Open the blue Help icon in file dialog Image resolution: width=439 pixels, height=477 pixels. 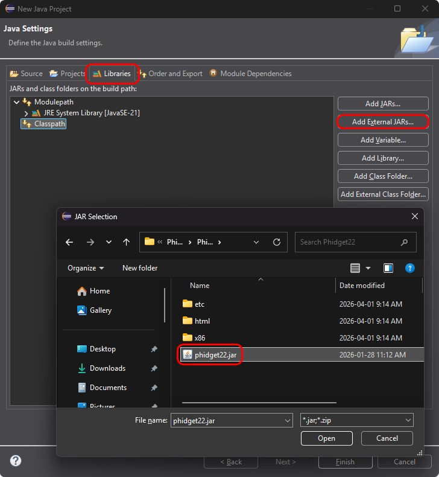click(409, 268)
